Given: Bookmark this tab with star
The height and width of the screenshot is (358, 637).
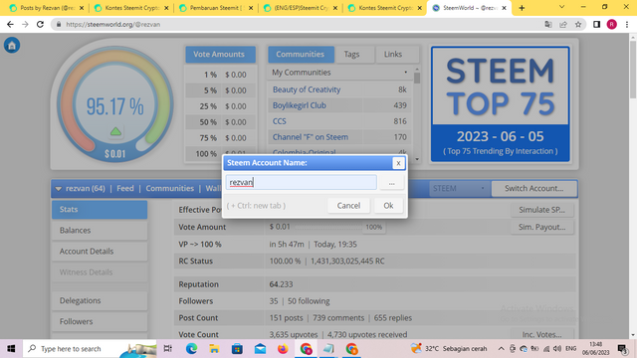Looking at the screenshot, I should tap(578, 24).
